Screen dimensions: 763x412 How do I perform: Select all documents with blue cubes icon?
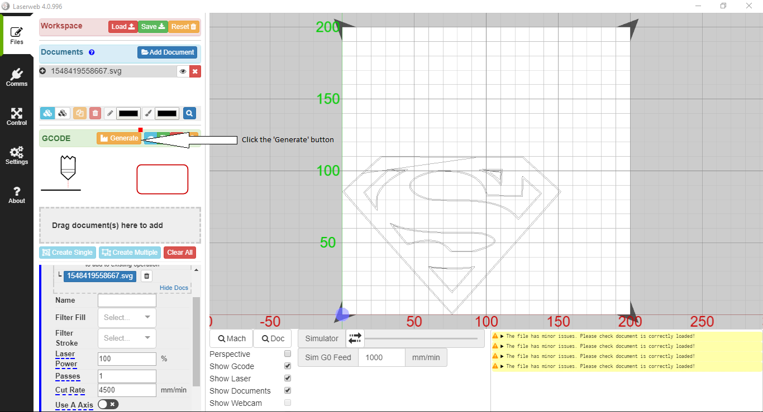pyautogui.click(x=47, y=113)
